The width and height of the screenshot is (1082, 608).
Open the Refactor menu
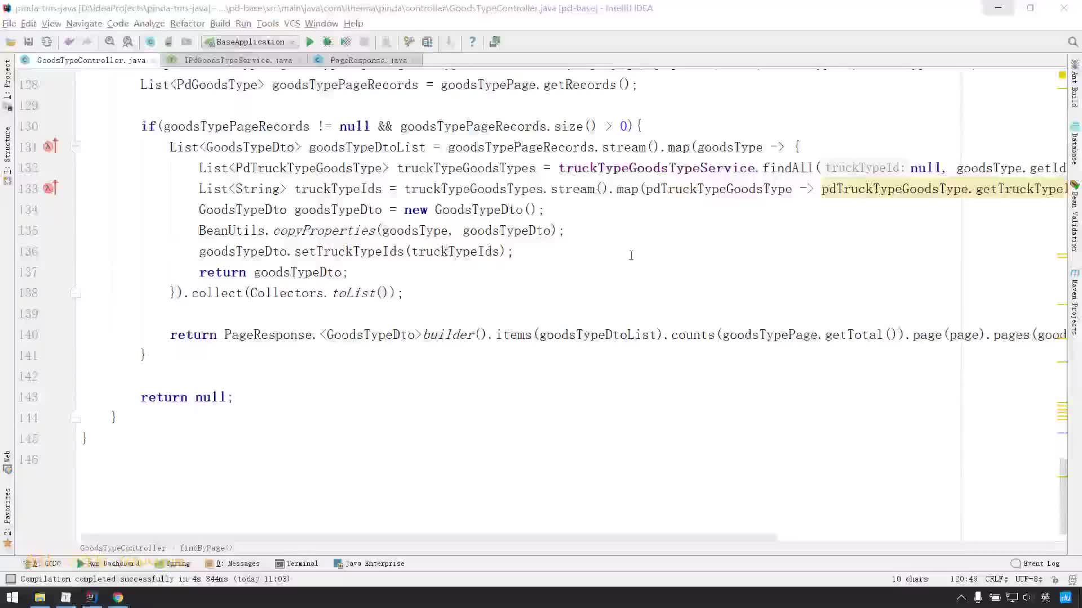tap(187, 24)
